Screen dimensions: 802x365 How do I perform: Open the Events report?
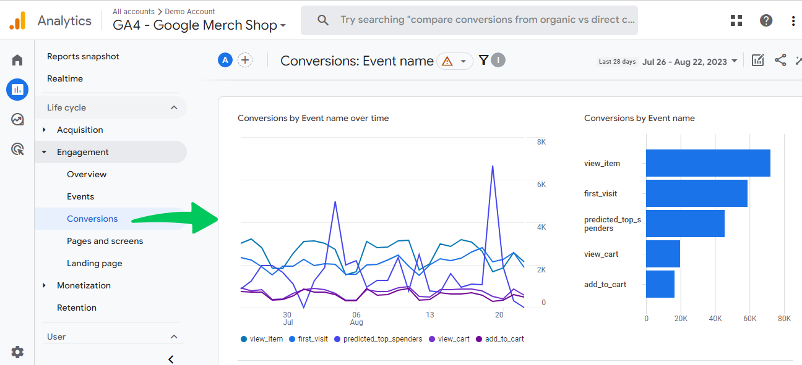(80, 196)
